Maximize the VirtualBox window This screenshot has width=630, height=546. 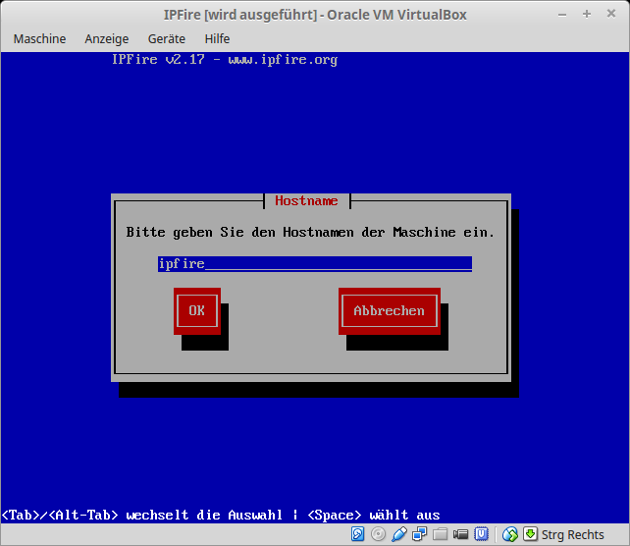[587, 14]
